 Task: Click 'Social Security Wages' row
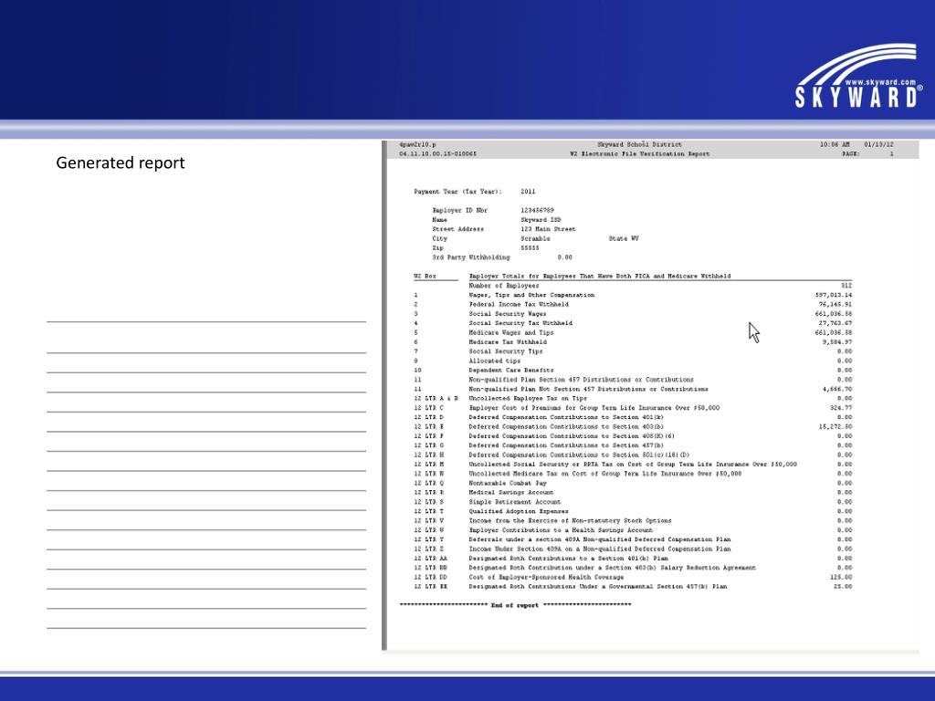click(x=633, y=314)
